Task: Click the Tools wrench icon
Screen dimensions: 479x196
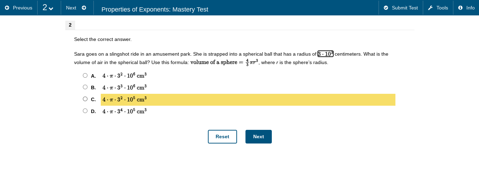Action: [x=430, y=8]
